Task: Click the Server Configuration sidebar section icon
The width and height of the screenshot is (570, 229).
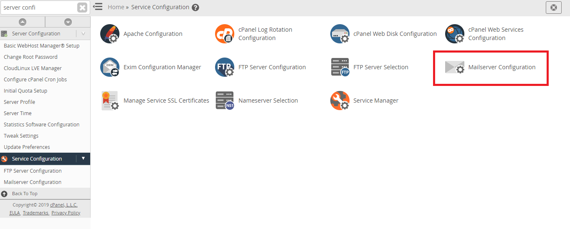Action: click(4, 34)
